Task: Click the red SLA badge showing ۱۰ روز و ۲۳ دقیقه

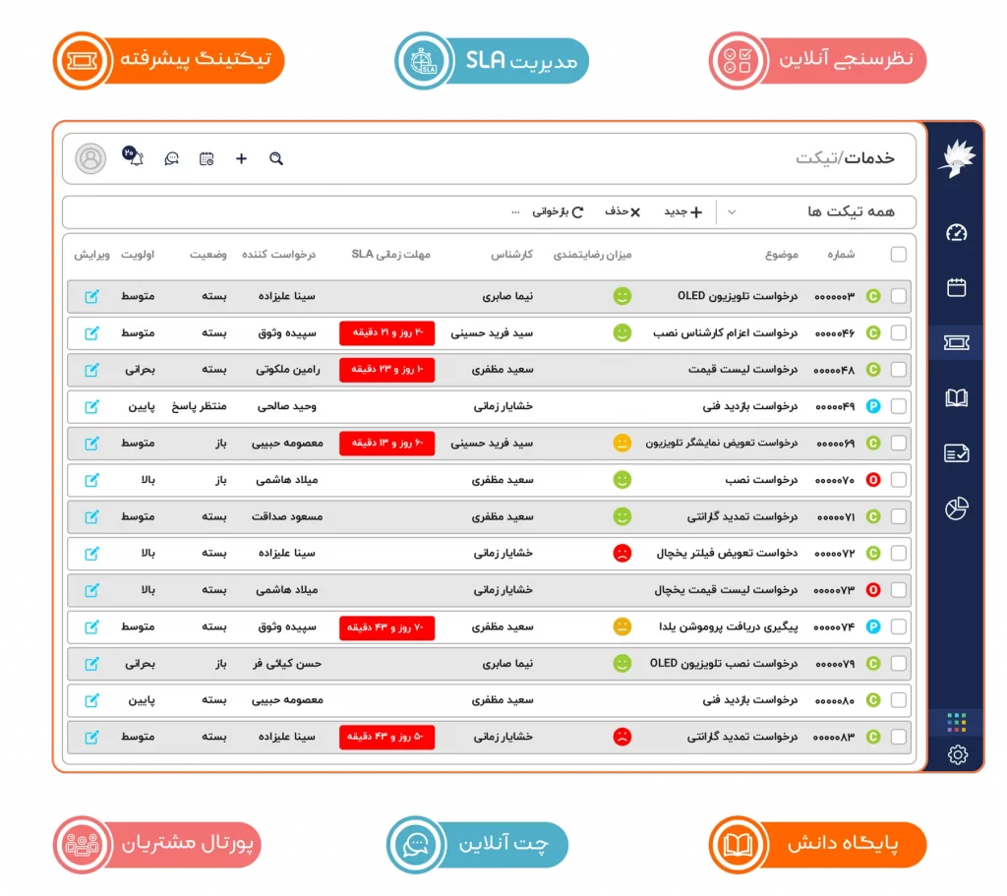Action: (387, 370)
